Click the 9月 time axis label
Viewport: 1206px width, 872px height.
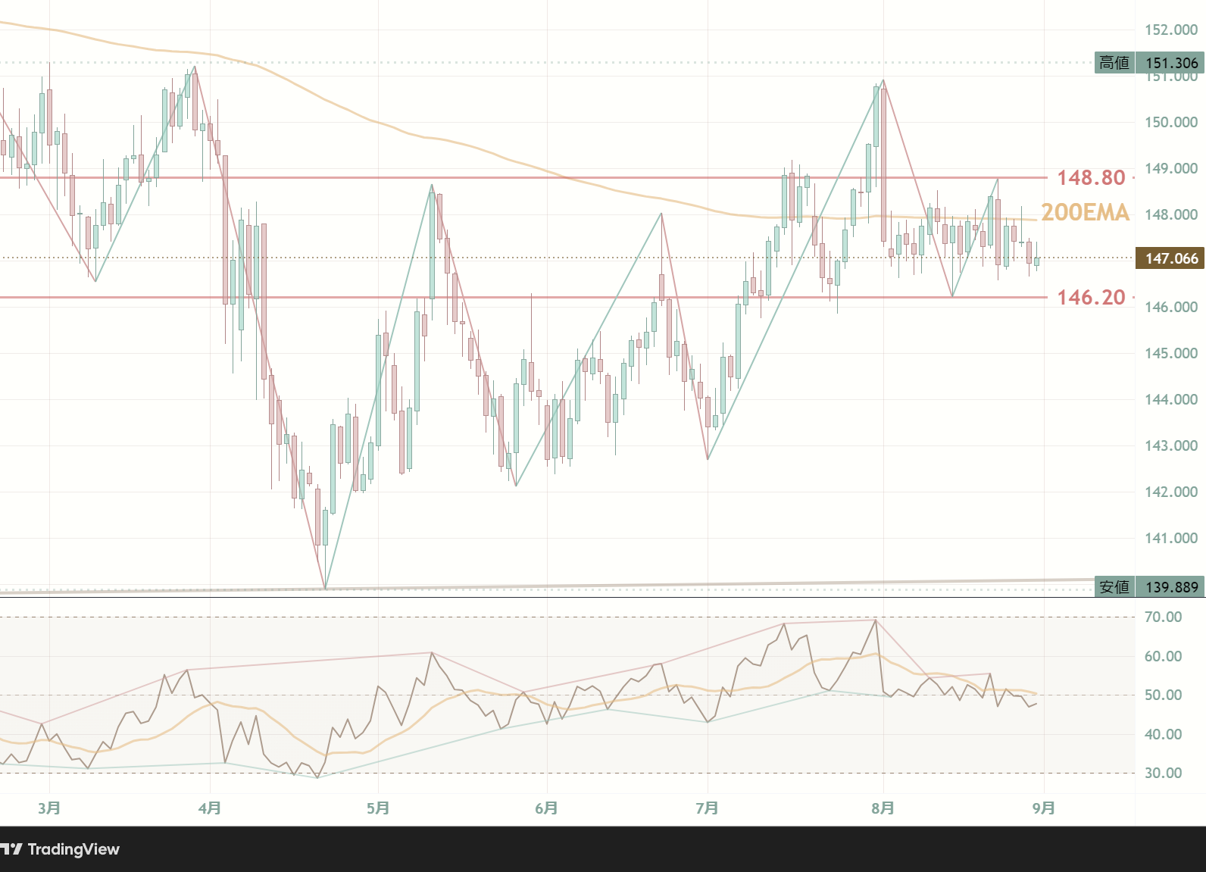point(1044,808)
